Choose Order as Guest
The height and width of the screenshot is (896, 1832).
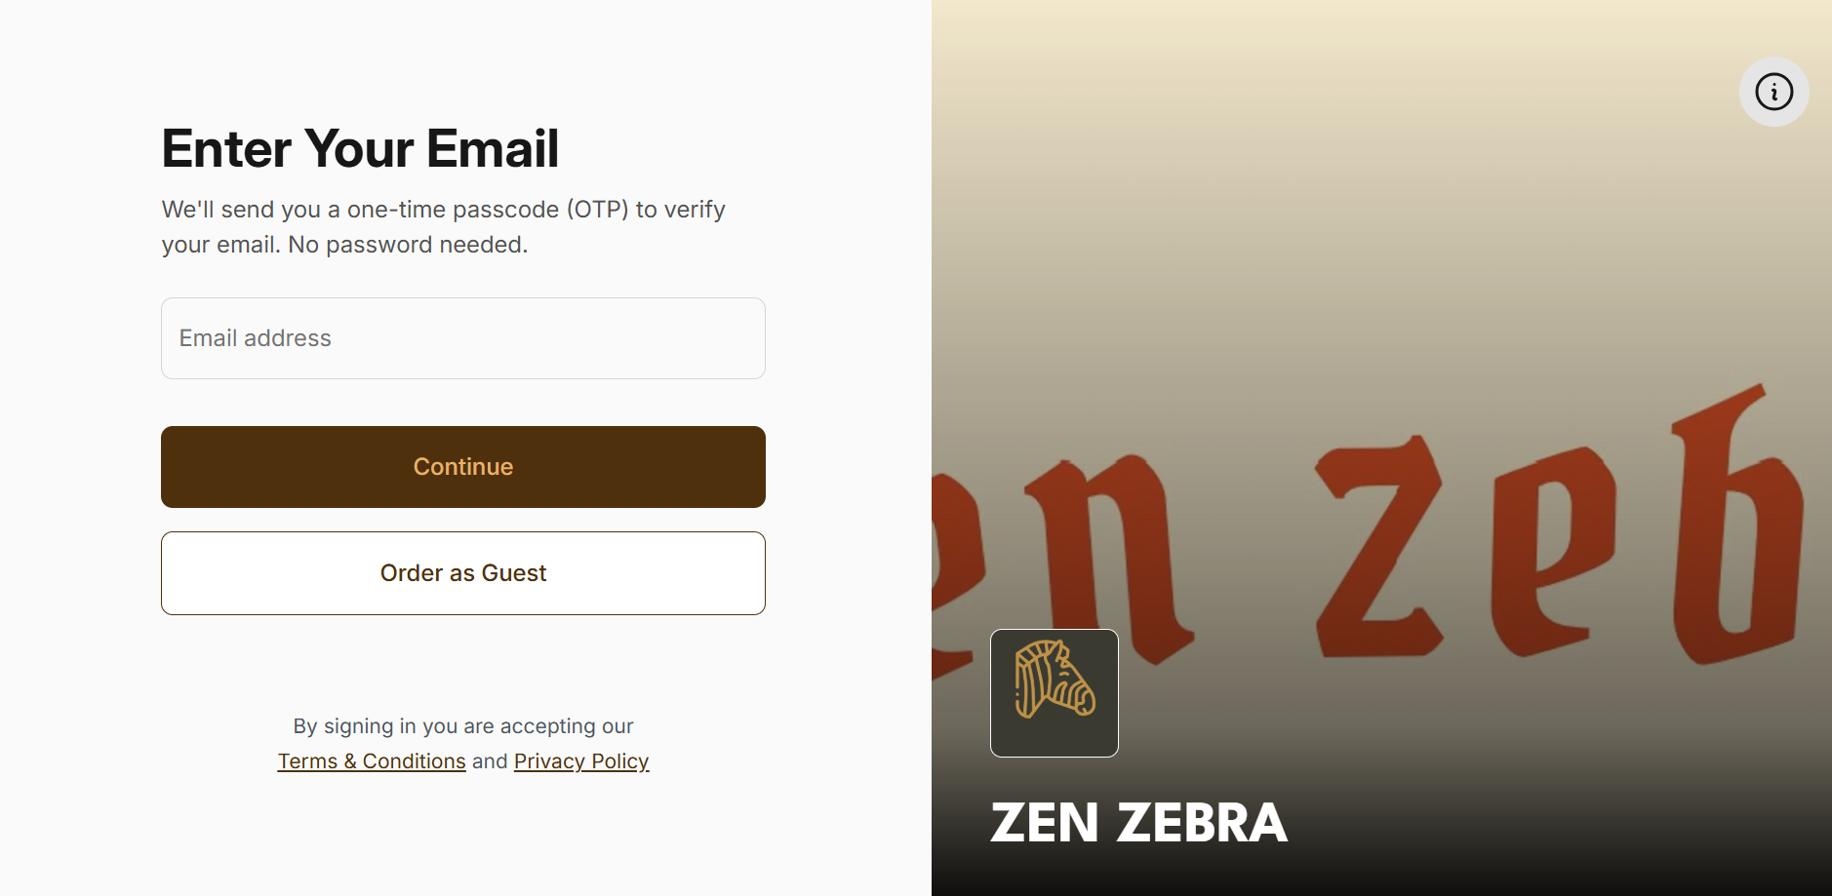[462, 573]
